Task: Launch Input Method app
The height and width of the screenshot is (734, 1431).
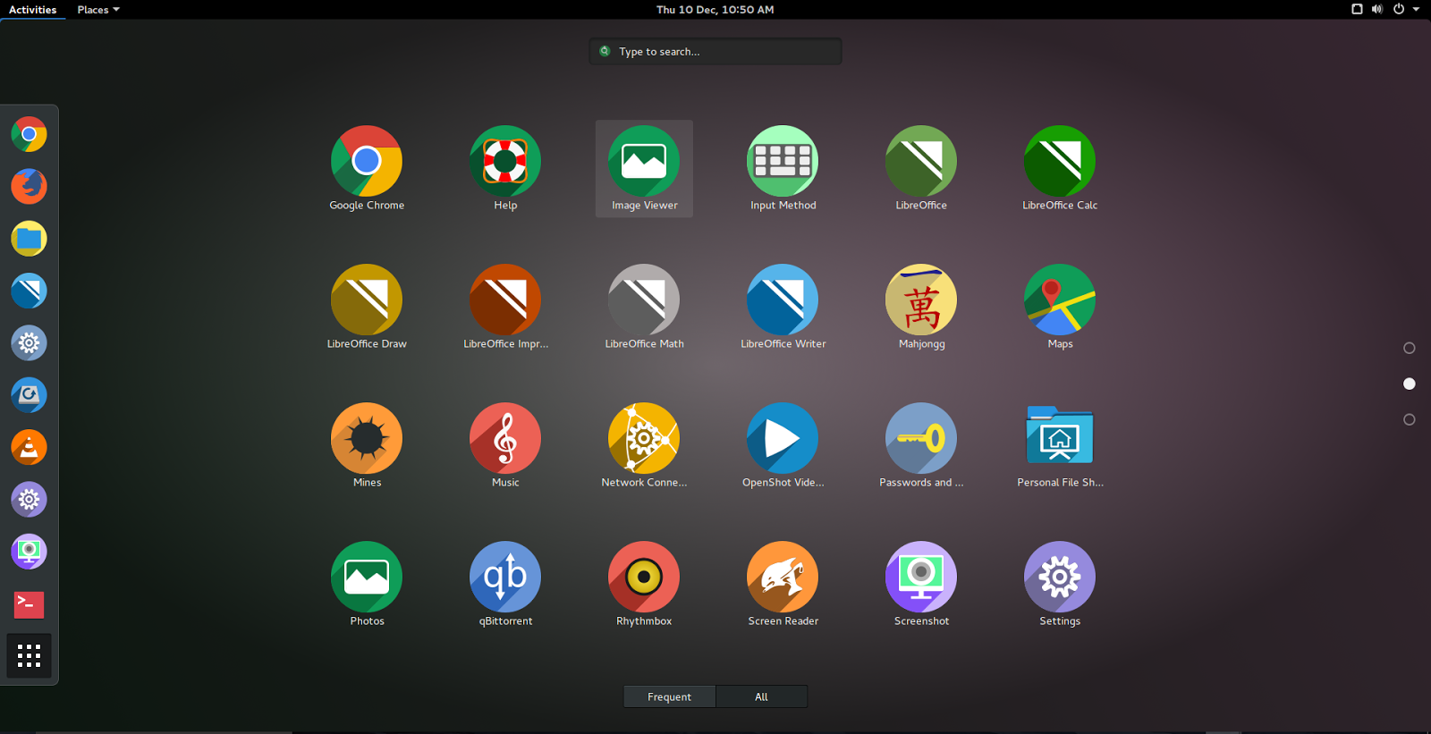Action: (783, 161)
